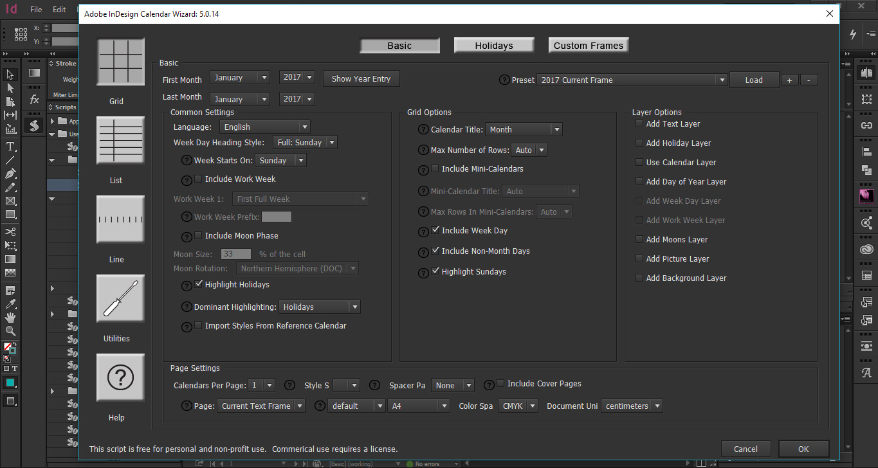Click the help icon beside Week Starts On
The height and width of the screenshot is (468, 878).
187,161
